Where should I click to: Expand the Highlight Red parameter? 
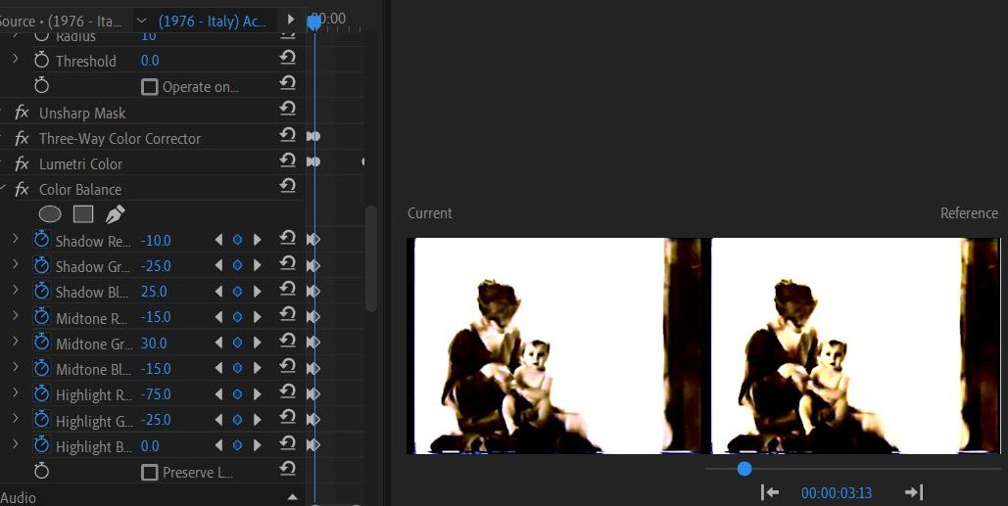pyautogui.click(x=16, y=393)
